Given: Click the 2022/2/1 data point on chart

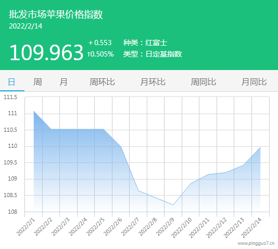Looking at the screenshot, I should point(34,111).
